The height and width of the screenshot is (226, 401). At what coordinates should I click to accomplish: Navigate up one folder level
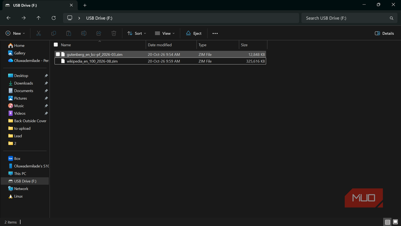click(x=38, y=18)
